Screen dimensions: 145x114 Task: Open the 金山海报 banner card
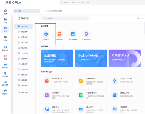57,58
